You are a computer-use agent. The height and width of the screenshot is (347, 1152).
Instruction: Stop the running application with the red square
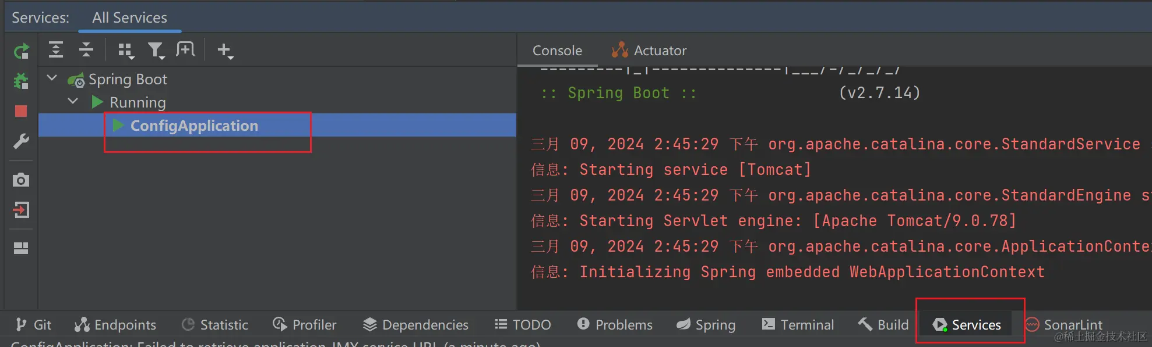click(x=21, y=111)
